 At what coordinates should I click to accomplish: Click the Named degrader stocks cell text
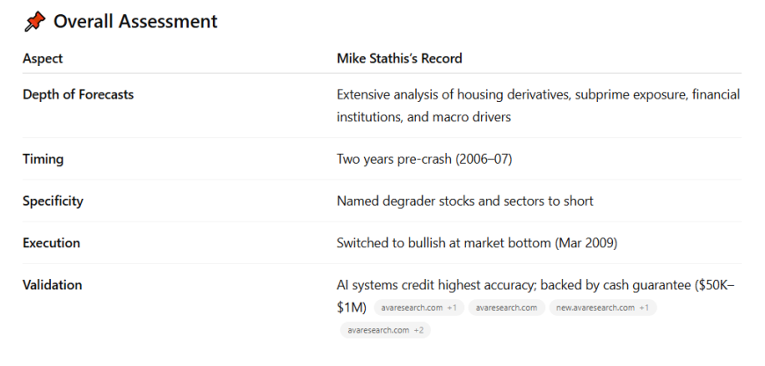(x=464, y=201)
